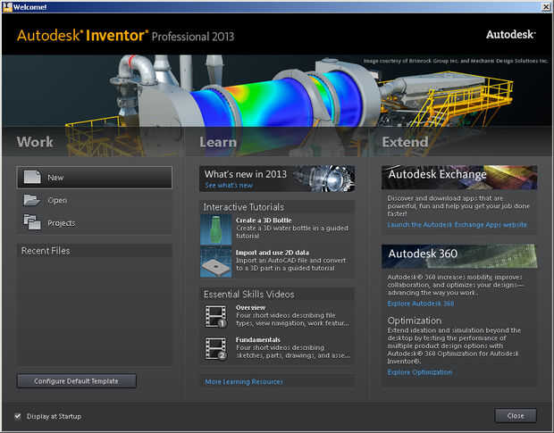Watch the Overview skills videos

tap(250, 307)
